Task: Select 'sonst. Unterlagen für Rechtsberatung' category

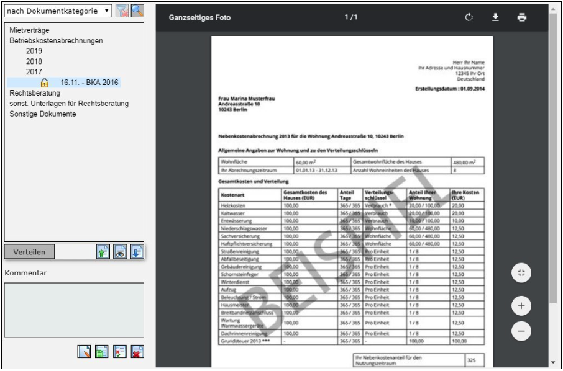Action: [69, 103]
